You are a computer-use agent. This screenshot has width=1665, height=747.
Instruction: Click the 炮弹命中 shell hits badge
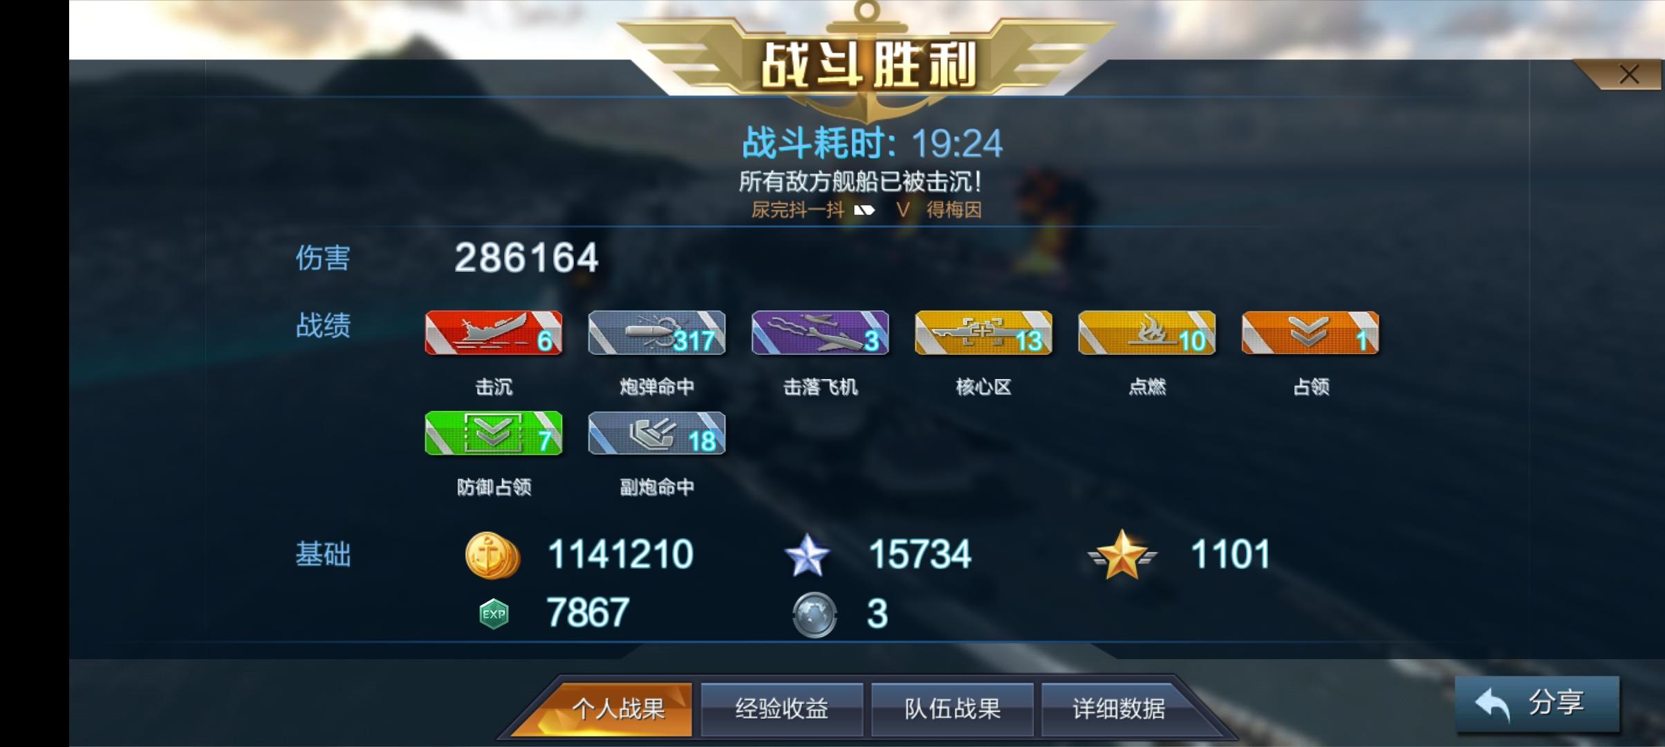click(656, 333)
